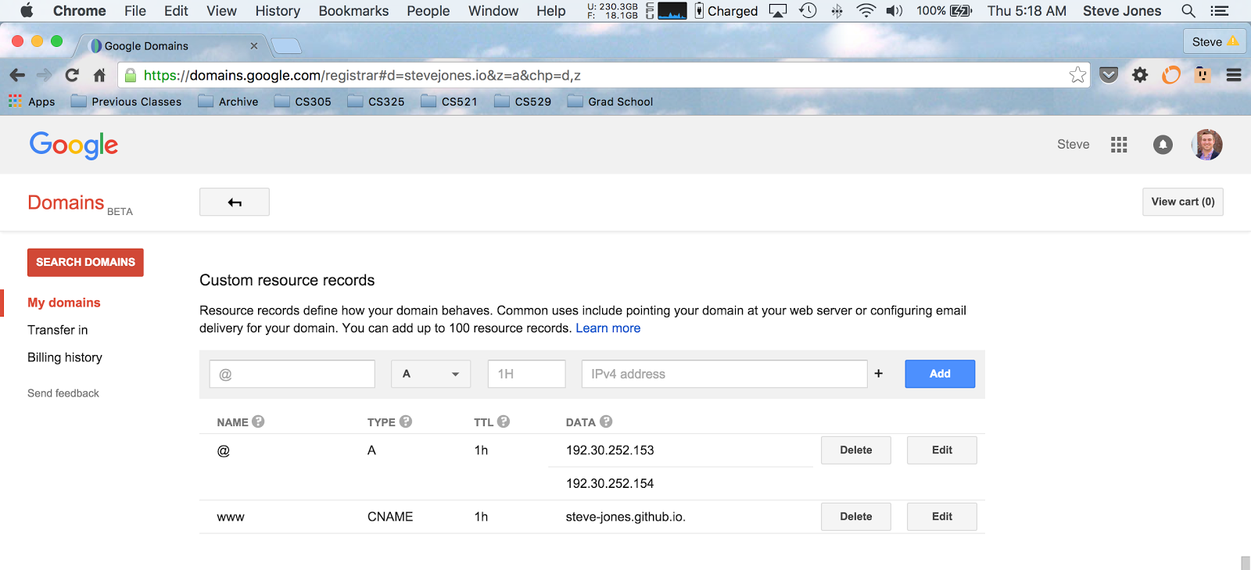Click the blue Add button
Image resolution: width=1251 pixels, height=570 pixels.
click(940, 374)
